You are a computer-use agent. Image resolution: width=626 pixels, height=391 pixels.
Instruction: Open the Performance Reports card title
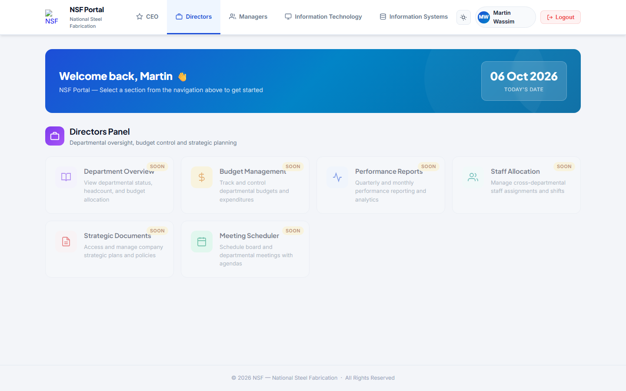point(389,172)
